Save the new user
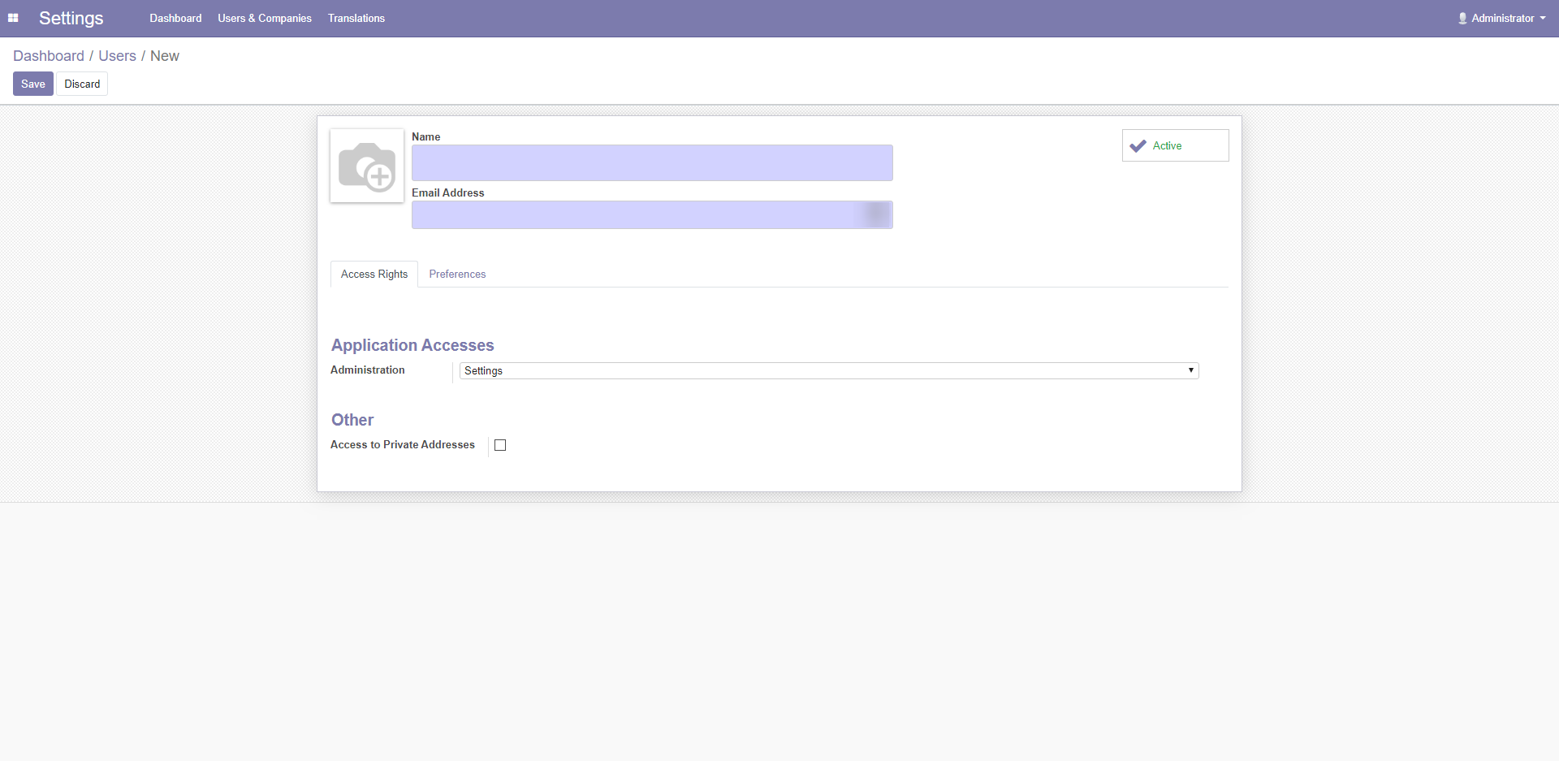 click(33, 84)
